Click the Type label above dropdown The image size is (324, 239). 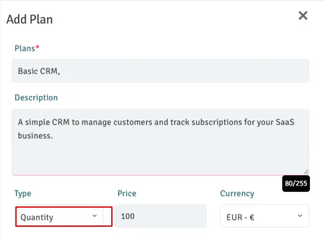pos(23,194)
